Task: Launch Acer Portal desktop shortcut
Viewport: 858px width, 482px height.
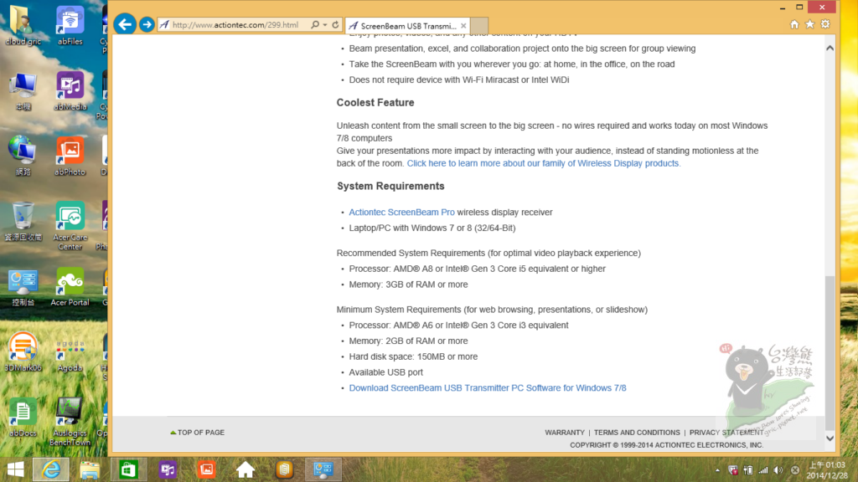Action: click(x=70, y=286)
